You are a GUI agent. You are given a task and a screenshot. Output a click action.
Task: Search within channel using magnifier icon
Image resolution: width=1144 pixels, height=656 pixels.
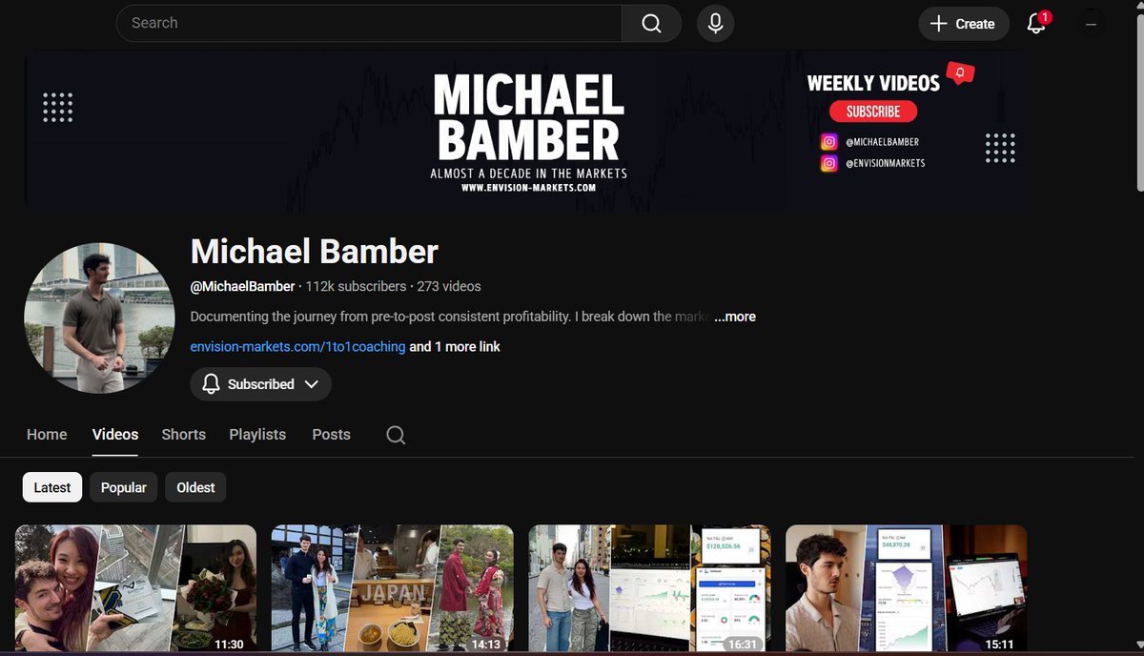(396, 435)
